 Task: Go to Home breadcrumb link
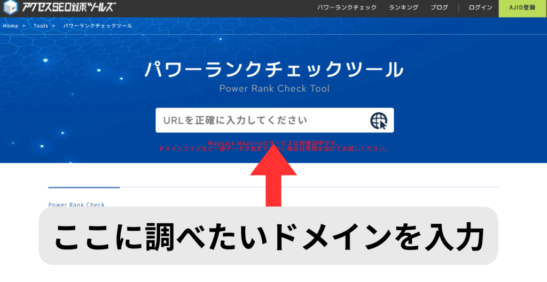[x=11, y=26]
